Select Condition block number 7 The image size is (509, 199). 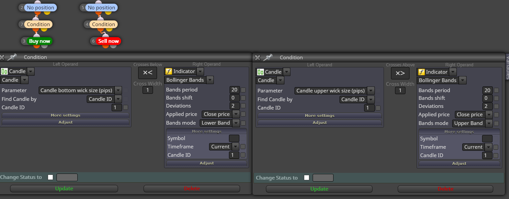tap(38, 24)
